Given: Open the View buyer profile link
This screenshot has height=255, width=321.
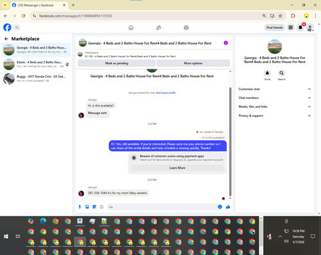Looking at the screenshot, I should 166,92.
